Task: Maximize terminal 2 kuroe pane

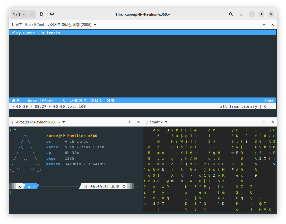Action: pyautogui.click(x=130, y=122)
